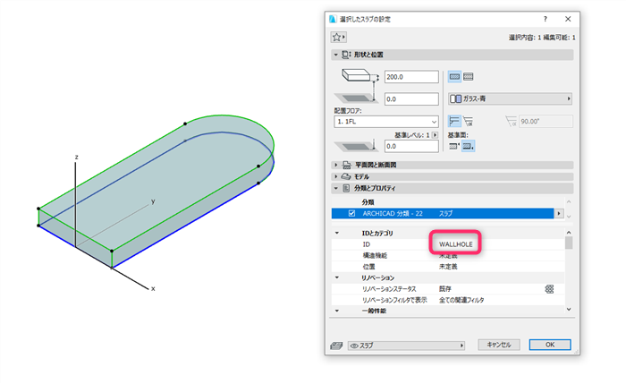Set reference plane to slab bottom
Viewport: 626px width, 384px height.
click(x=468, y=146)
